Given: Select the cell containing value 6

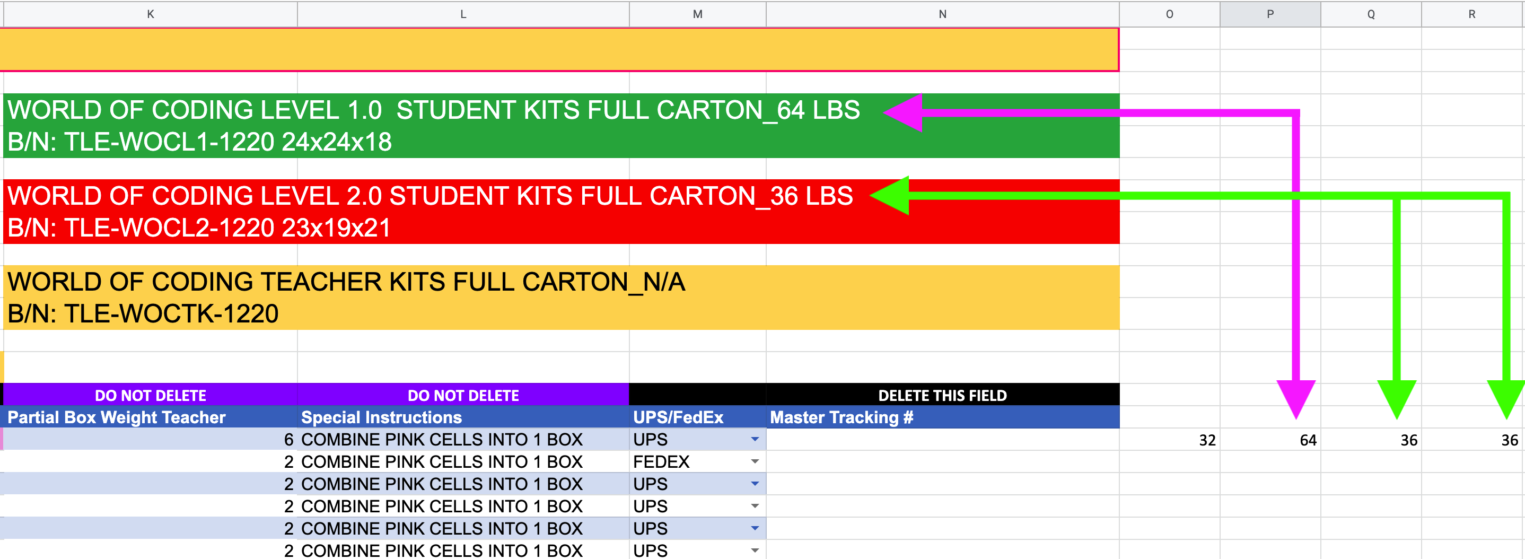Looking at the screenshot, I should click(151, 439).
